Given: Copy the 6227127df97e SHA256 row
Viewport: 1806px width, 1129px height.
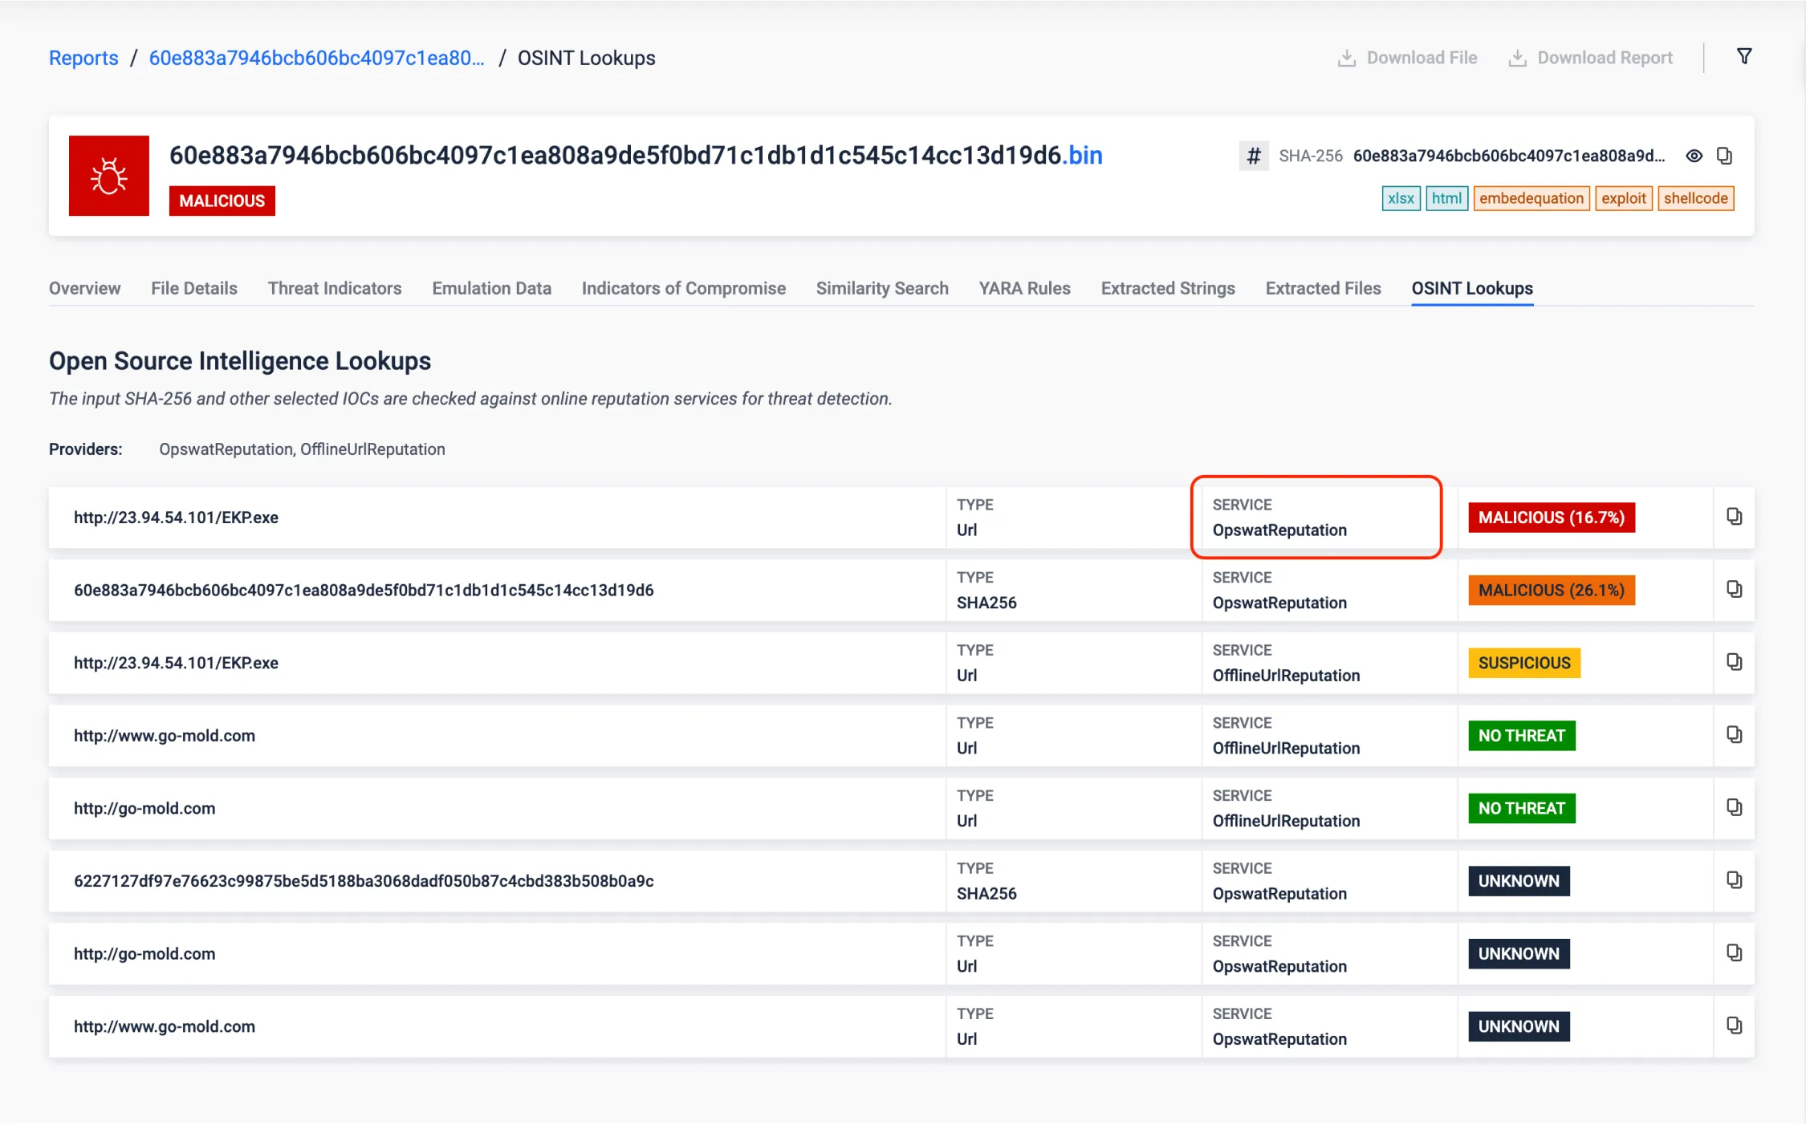Looking at the screenshot, I should pos(1734,880).
